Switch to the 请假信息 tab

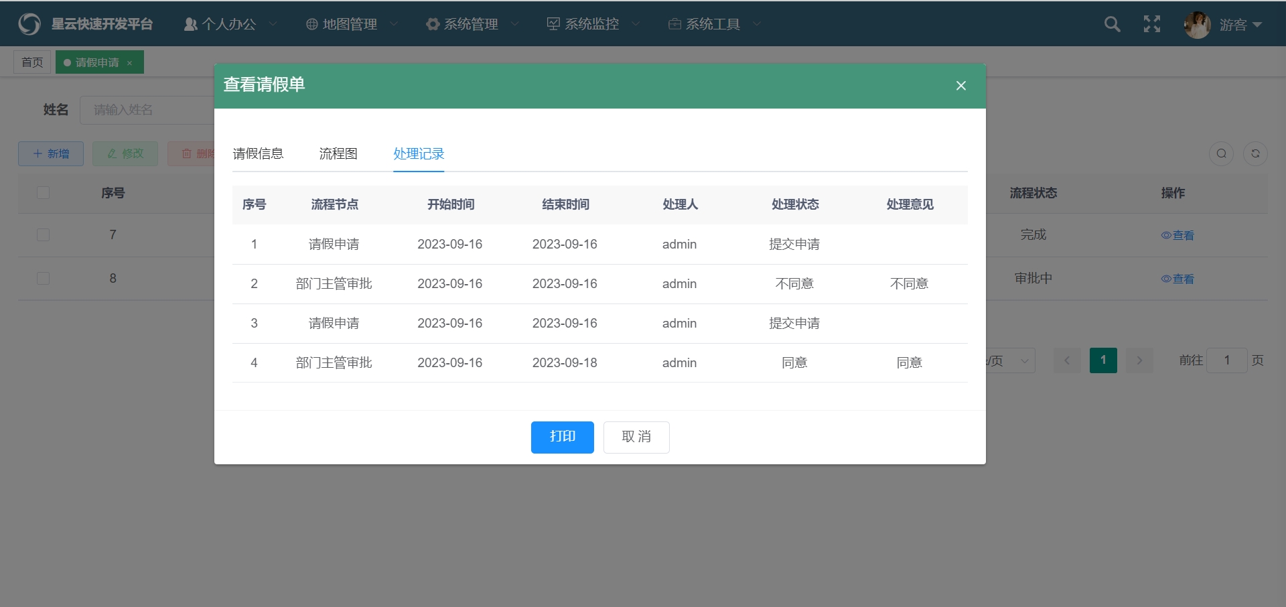click(258, 153)
